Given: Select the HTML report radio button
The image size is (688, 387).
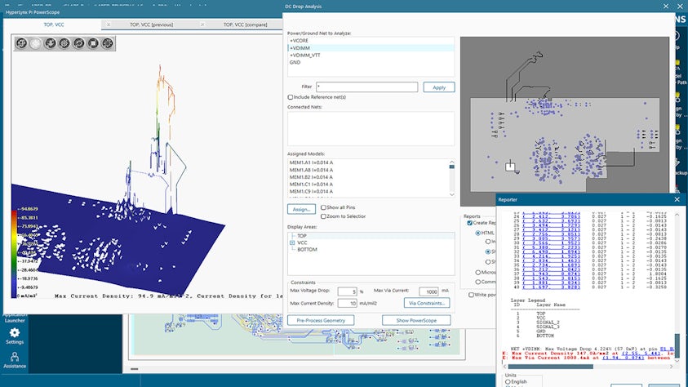Looking at the screenshot, I should [477, 233].
